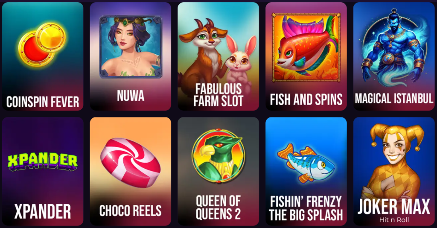
Task: Click the JOKER MAX Hit n Roll title
Action: pyautogui.click(x=393, y=211)
